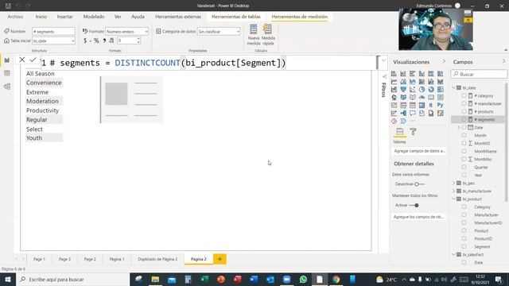Image resolution: width=509 pixels, height=286 pixels.
Task: Click the Buscar fields search box
Action: [x=479, y=74]
